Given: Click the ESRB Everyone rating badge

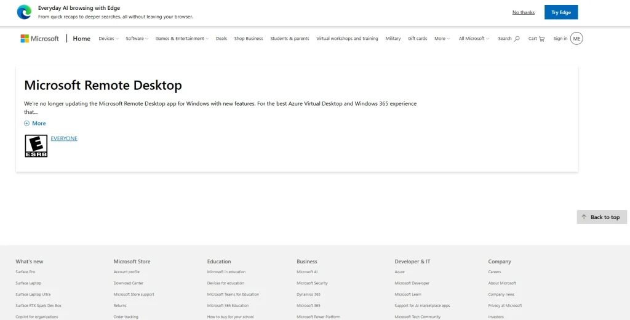Looking at the screenshot, I should [x=36, y=146].
